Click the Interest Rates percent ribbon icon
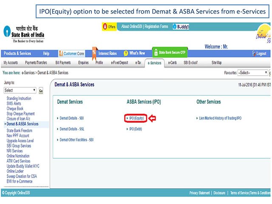Image resolution: width=272 pixels, height=204 pixels. [94, 53]
